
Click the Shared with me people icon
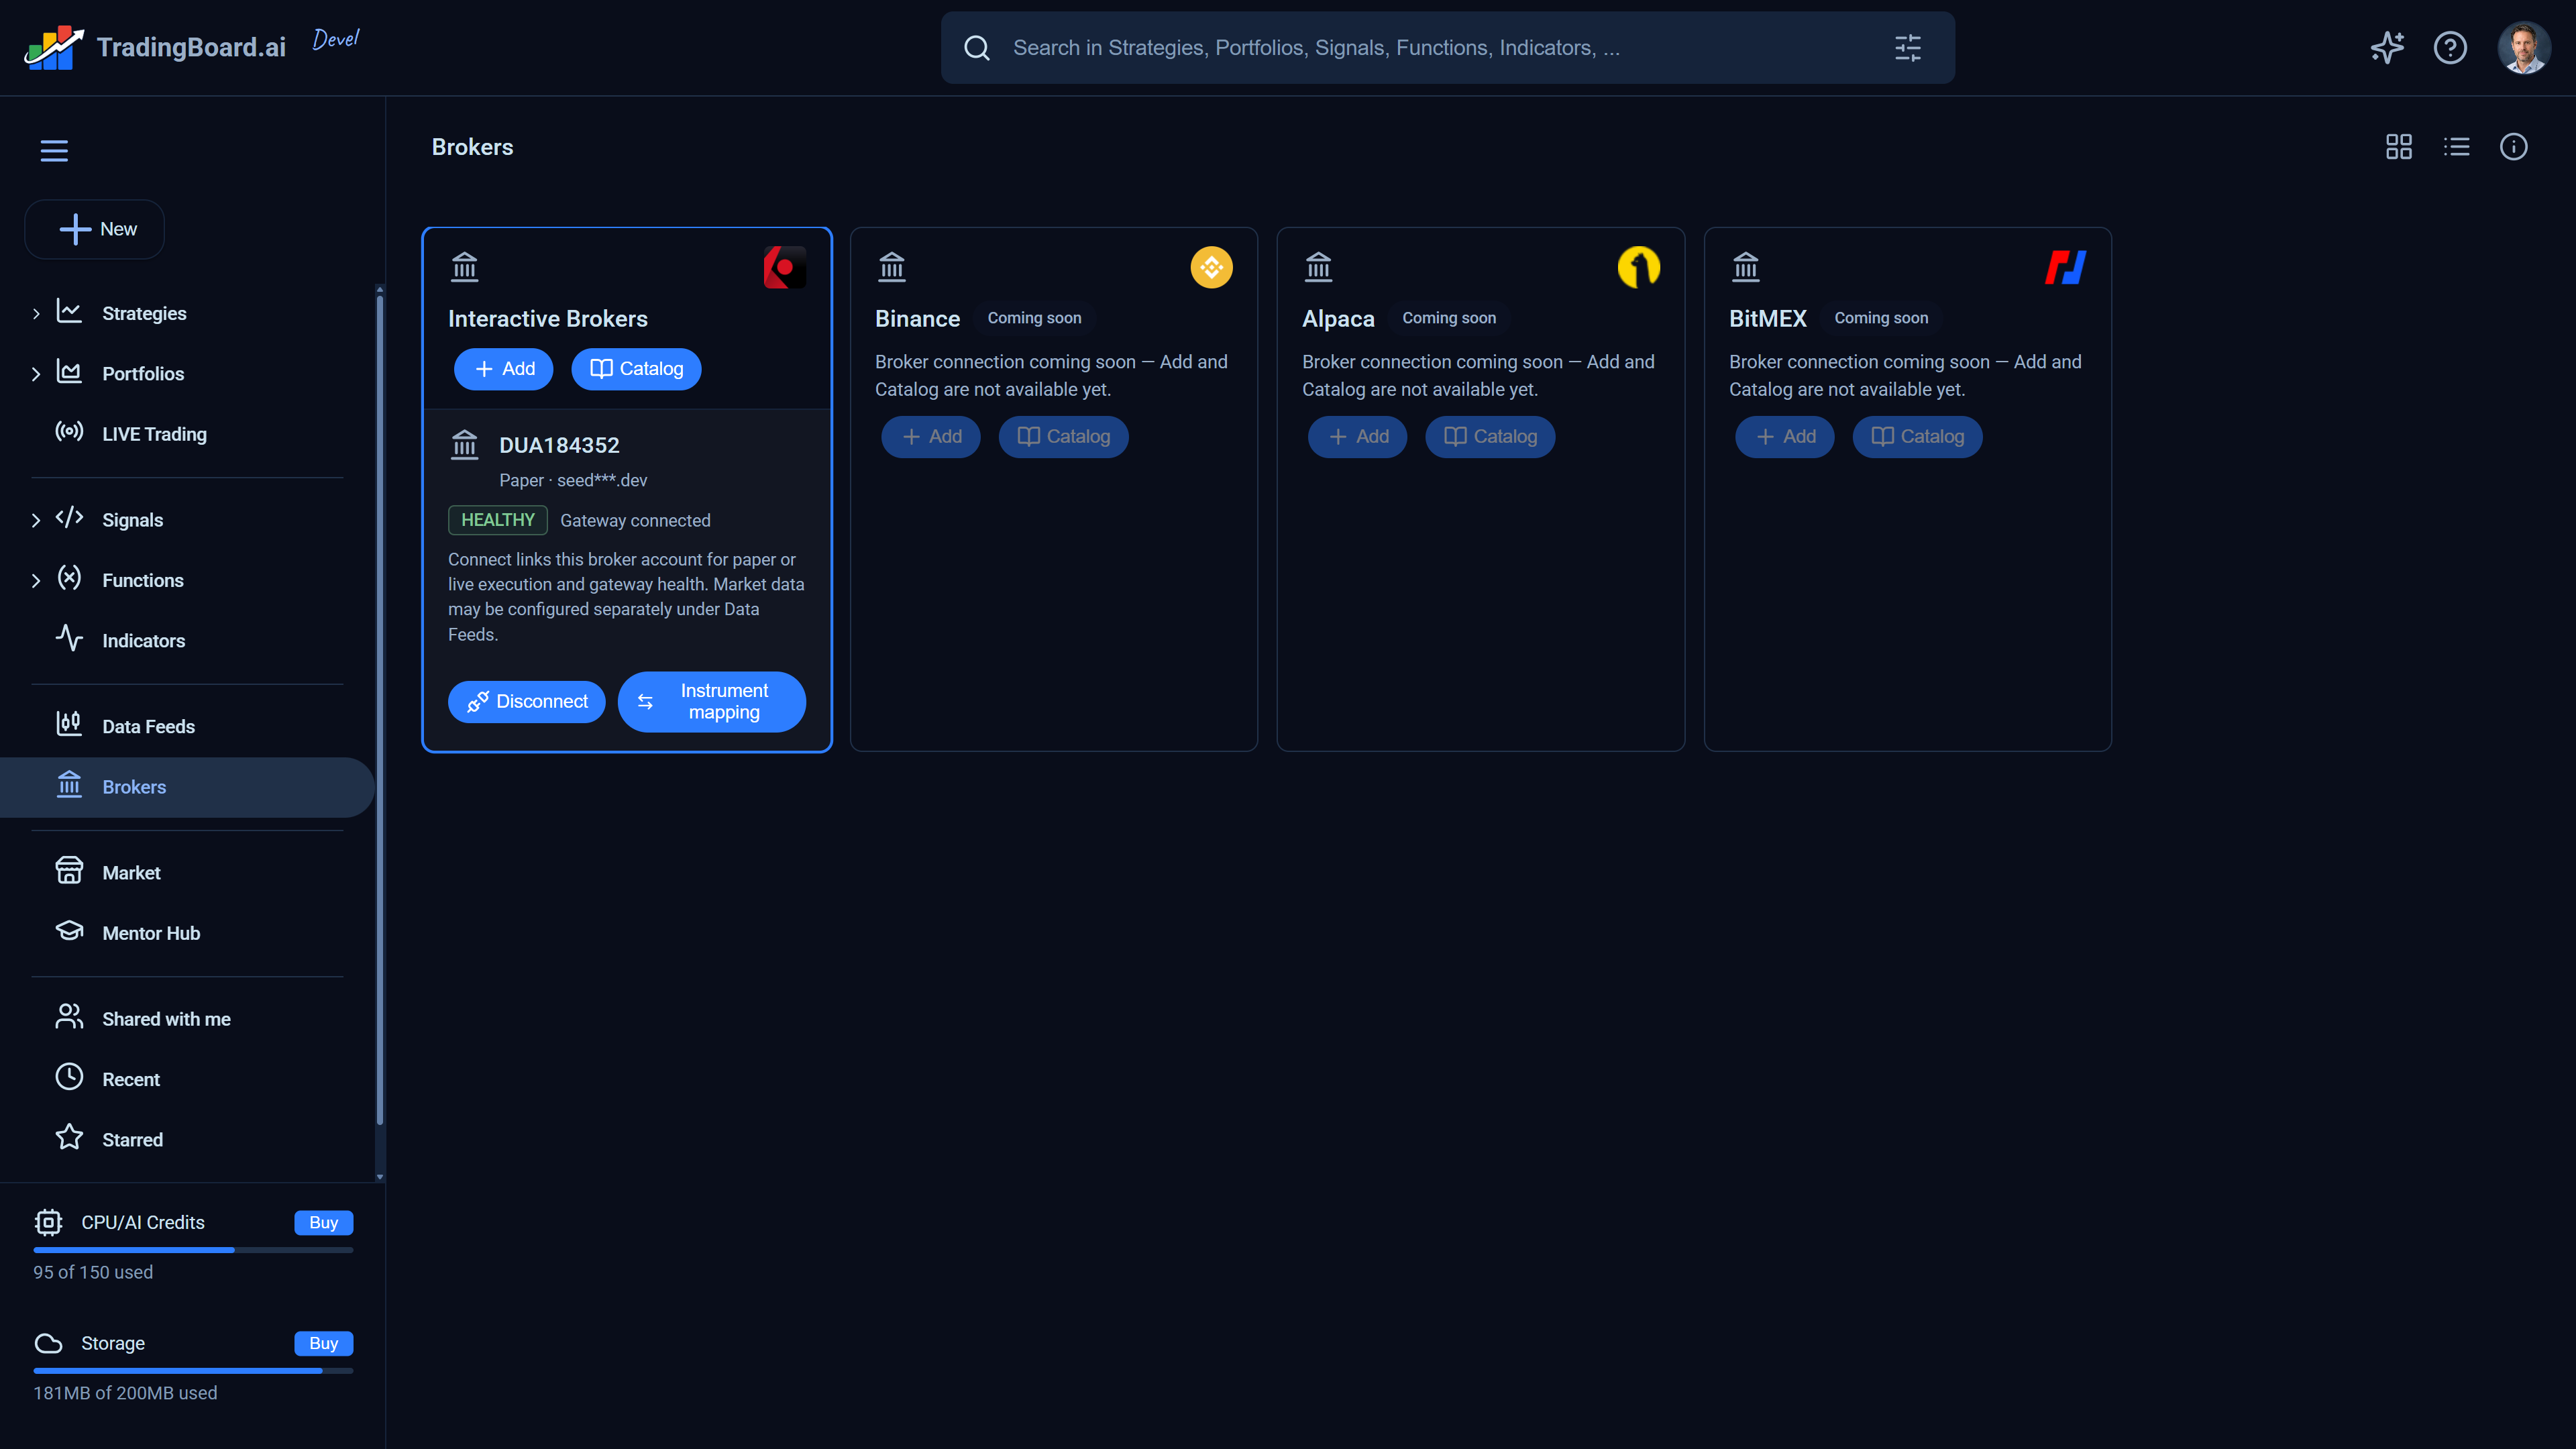[69, 1017]
